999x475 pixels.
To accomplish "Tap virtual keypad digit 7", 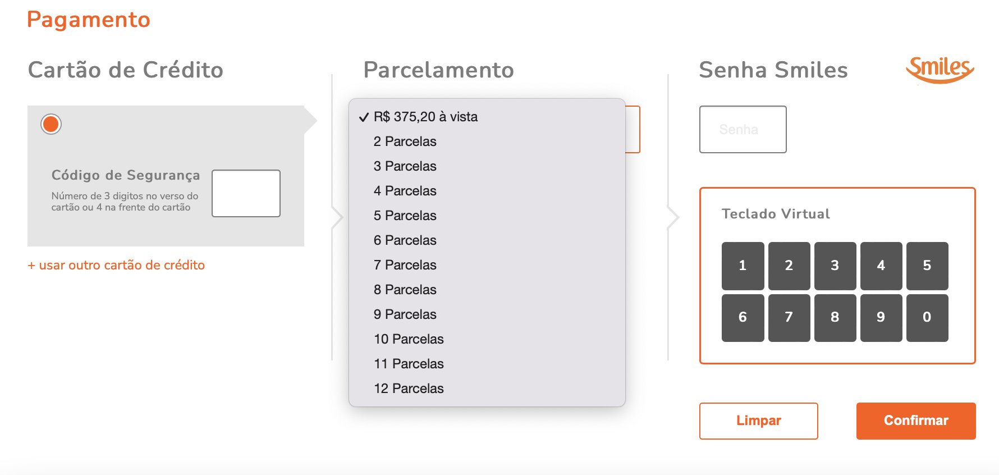I will 789,318.
